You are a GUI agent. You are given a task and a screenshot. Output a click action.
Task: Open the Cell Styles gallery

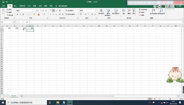[x=116, y=12]
